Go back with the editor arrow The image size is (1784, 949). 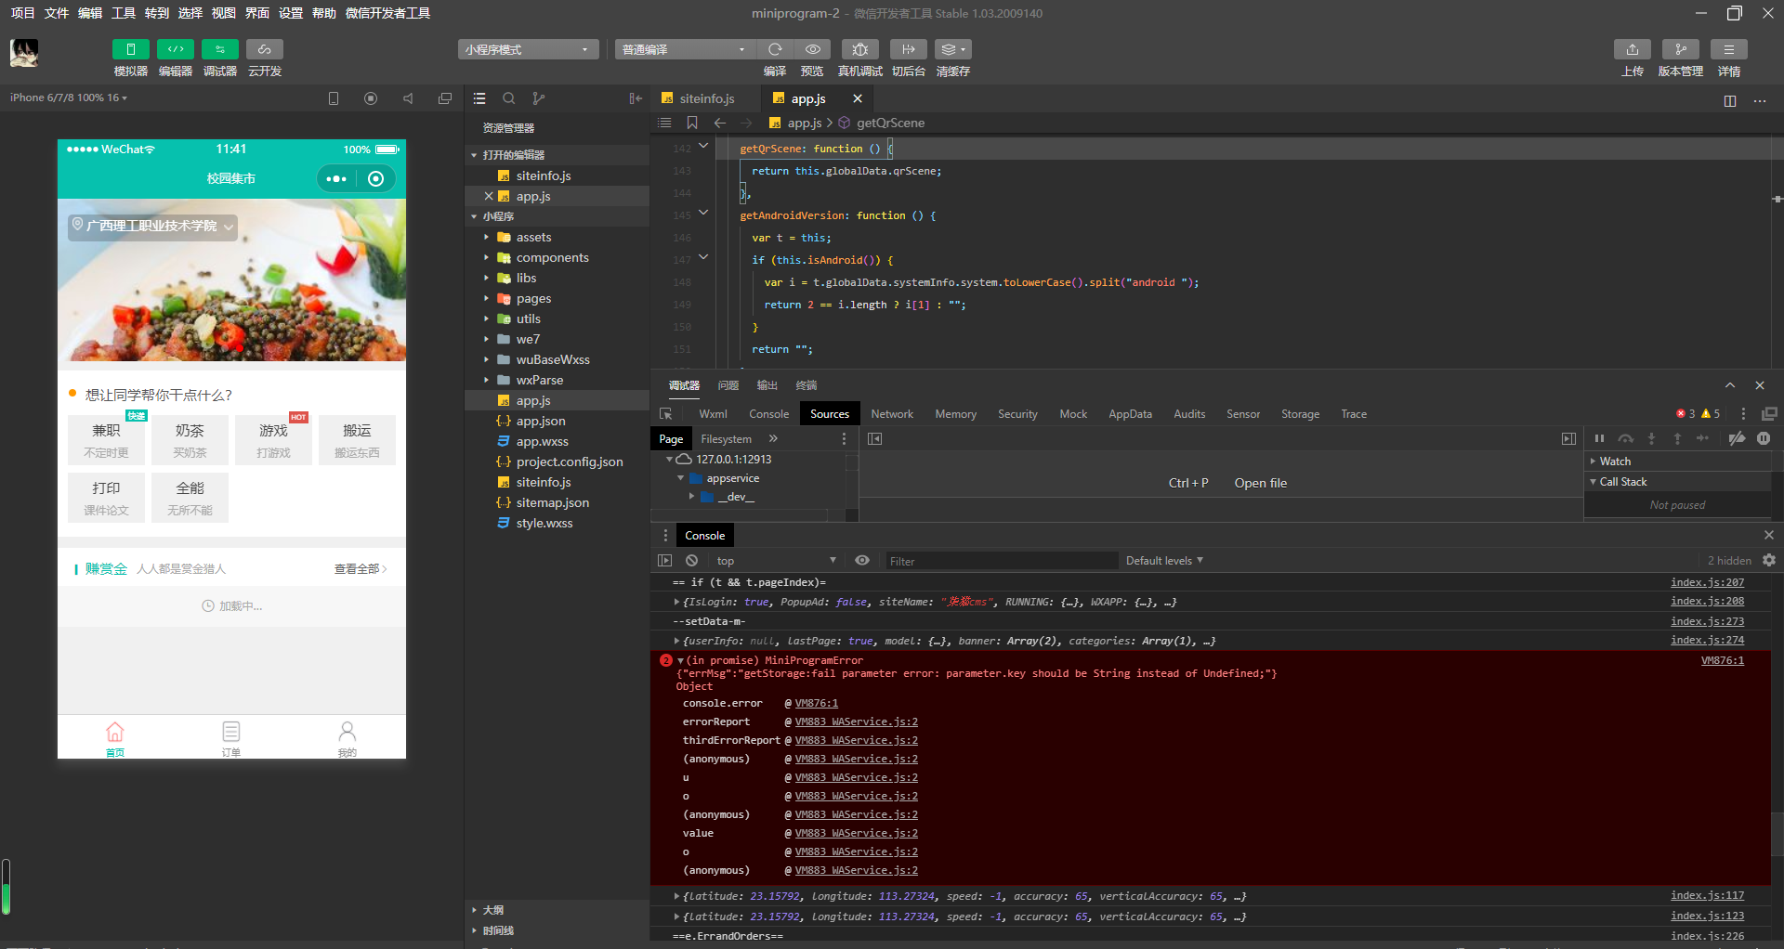tap(720, 123)
